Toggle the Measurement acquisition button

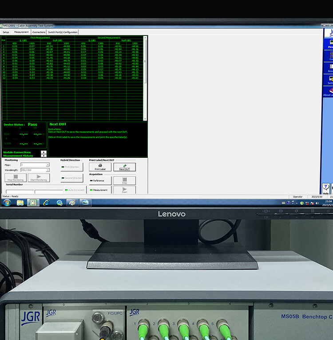tap(100, 190)
